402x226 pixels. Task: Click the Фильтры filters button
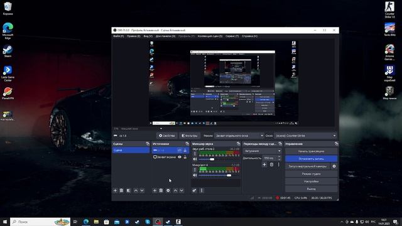pos(190,136)
